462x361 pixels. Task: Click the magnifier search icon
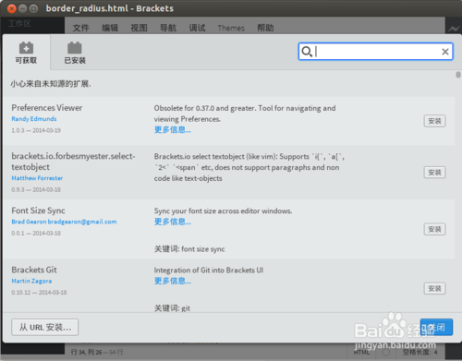click(307, 52)
